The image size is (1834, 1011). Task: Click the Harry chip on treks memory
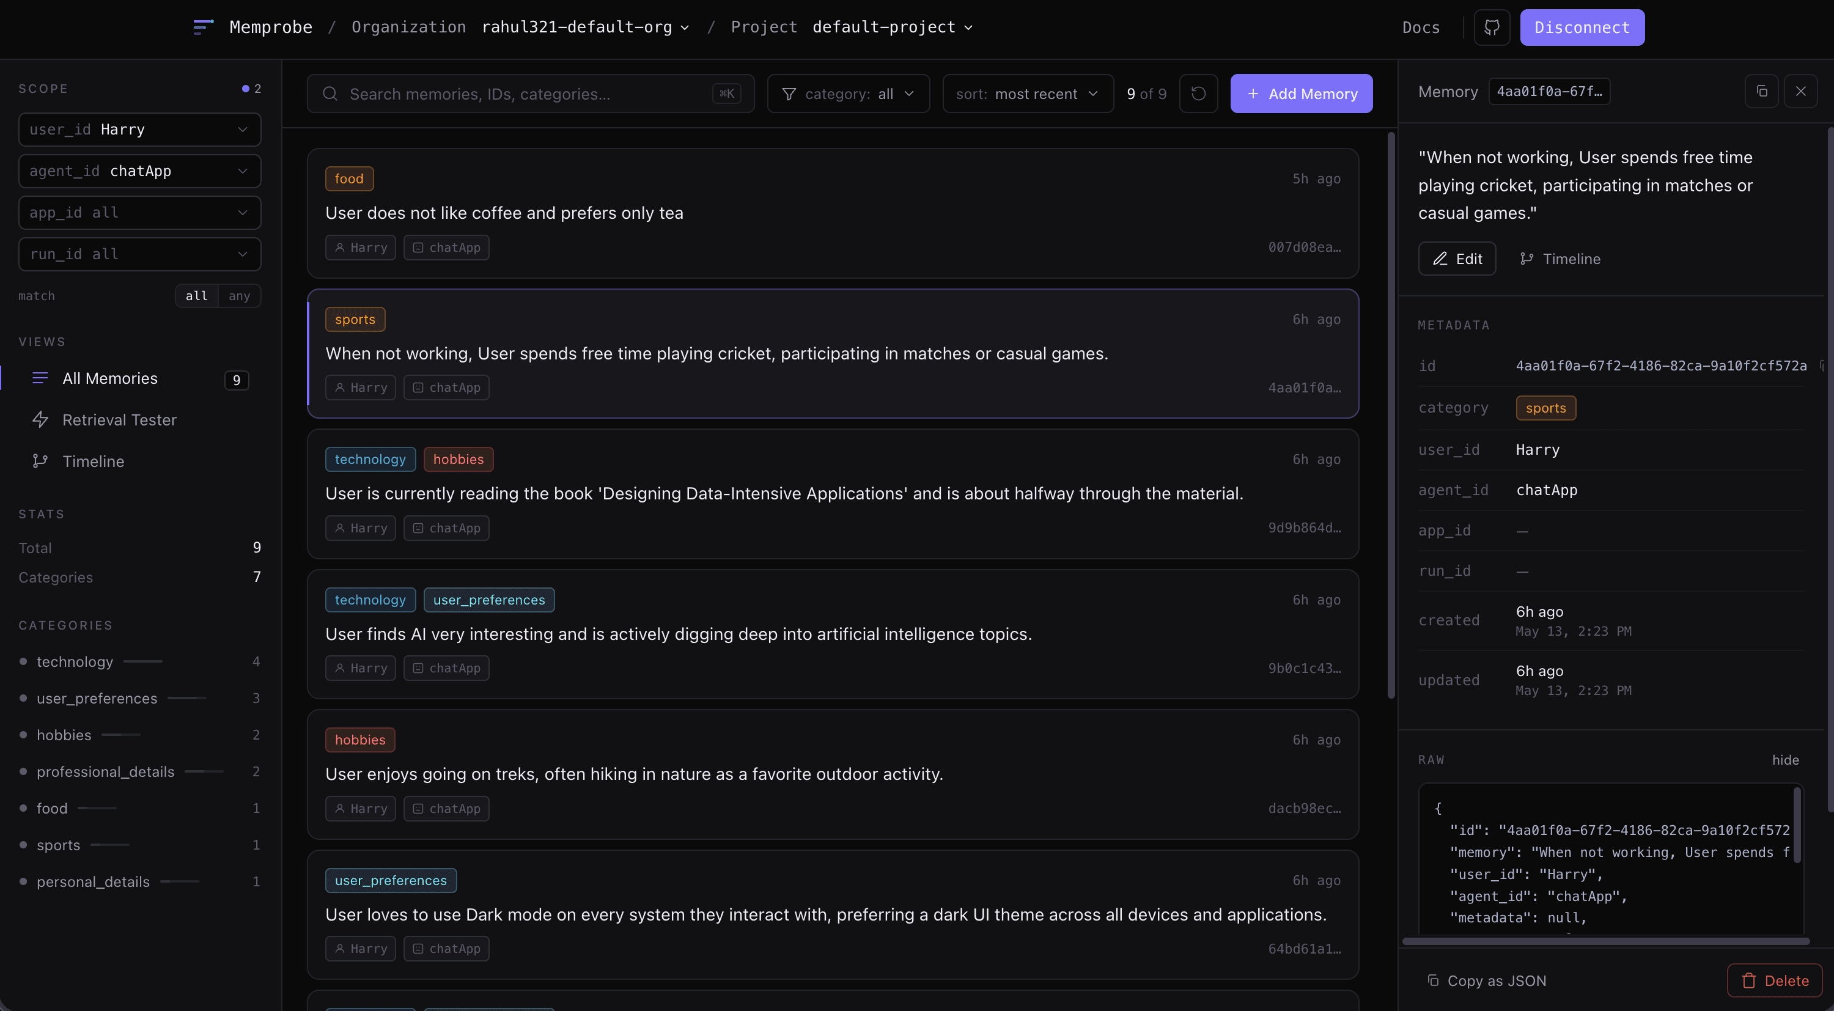tap(360, 808)
